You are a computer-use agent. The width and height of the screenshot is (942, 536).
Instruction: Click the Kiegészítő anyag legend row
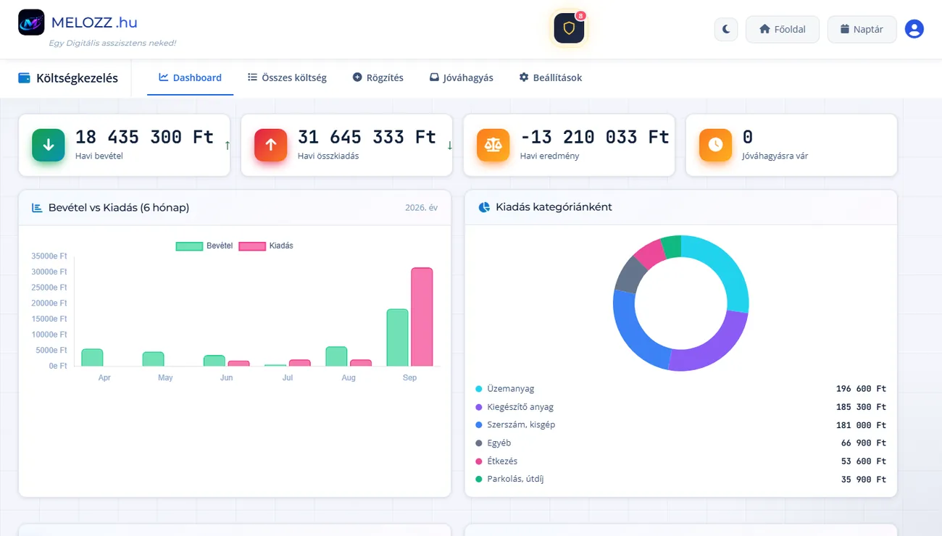pyautogui.click(x=680, y=407)
